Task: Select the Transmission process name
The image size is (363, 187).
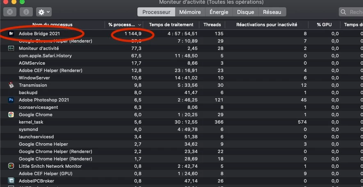Action: tap(33, 85)
